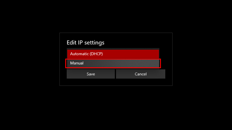Apply IP settings with Save
Viewport: 232px width, 130px height.
[x=91, y=74]
